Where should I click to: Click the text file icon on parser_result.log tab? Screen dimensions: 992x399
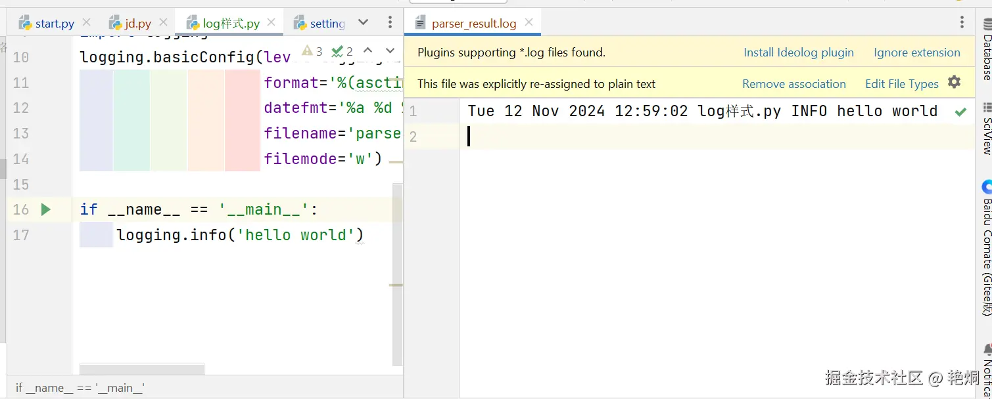421,24
